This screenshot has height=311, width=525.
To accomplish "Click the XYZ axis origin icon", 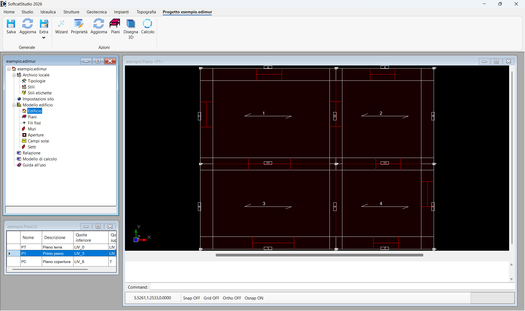I will tap(136, 240).
